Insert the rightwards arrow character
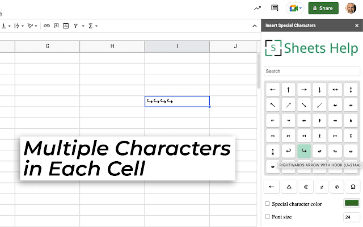 pyautogui.click(x=304, y=90)
